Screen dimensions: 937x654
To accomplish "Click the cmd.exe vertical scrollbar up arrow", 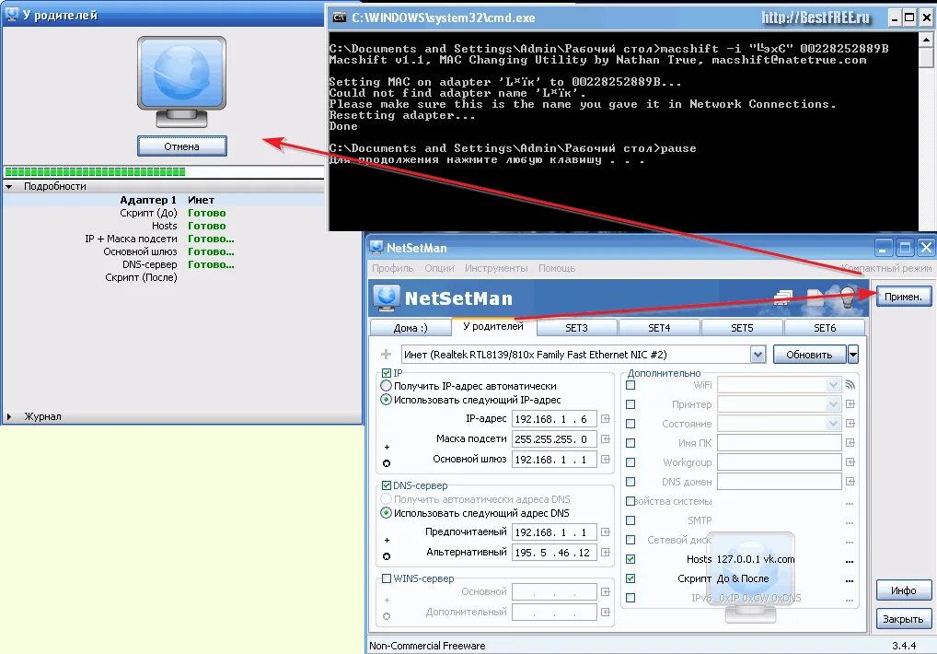I will pos(926,40).
